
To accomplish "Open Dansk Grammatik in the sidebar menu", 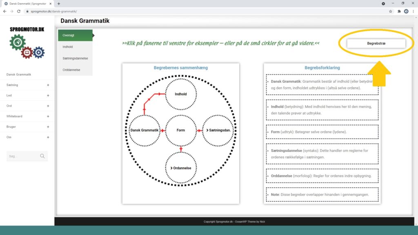I will 19,75.
